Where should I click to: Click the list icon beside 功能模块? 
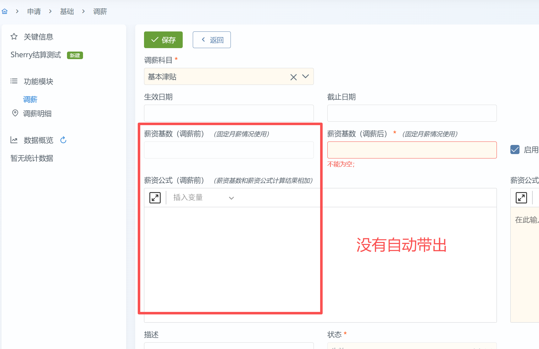[x=14, y=81]
